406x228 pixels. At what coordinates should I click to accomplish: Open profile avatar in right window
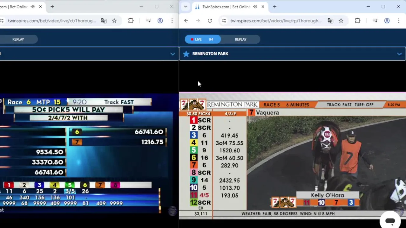coord(387,21)
